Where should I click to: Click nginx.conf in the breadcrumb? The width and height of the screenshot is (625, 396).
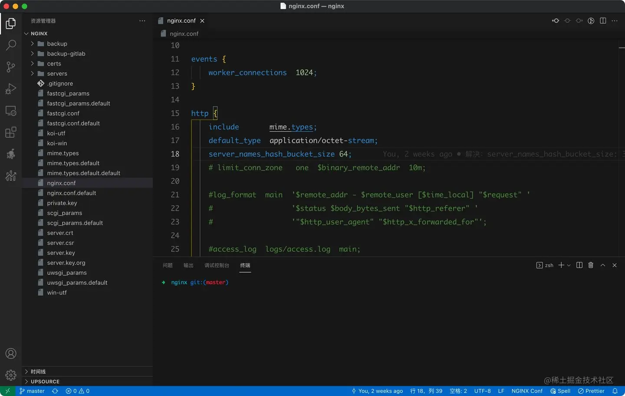click(184, 34)
